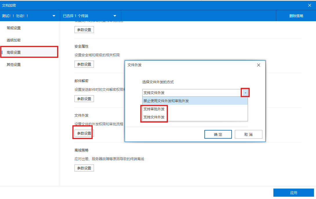Open the policy selector dropdown arrow

(53, 16)
